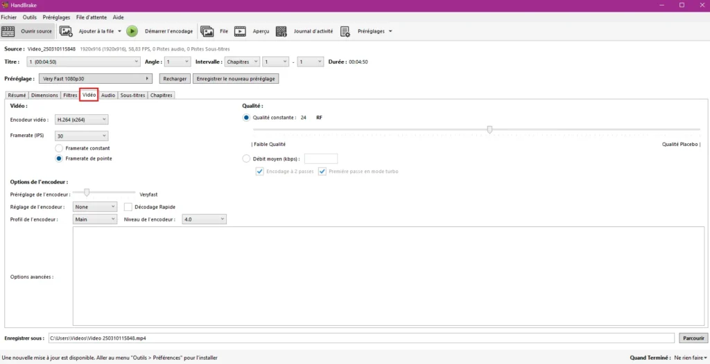Click the Veryfast preset value text

(x=148, y=194)
